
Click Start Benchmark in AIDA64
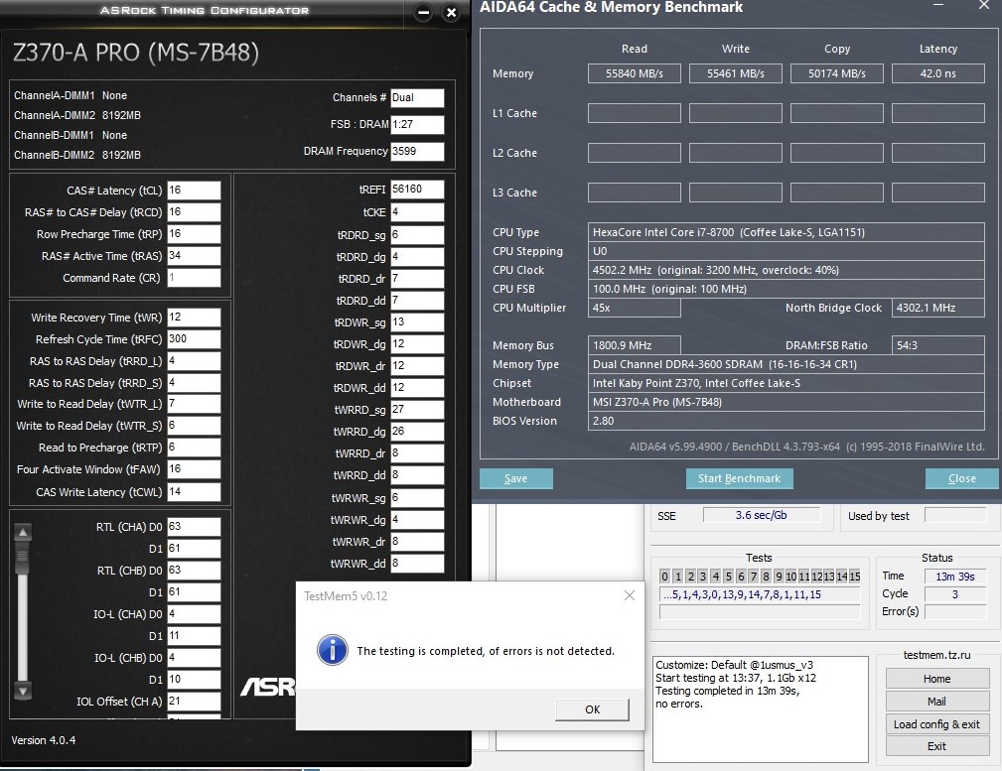[740, 478]
